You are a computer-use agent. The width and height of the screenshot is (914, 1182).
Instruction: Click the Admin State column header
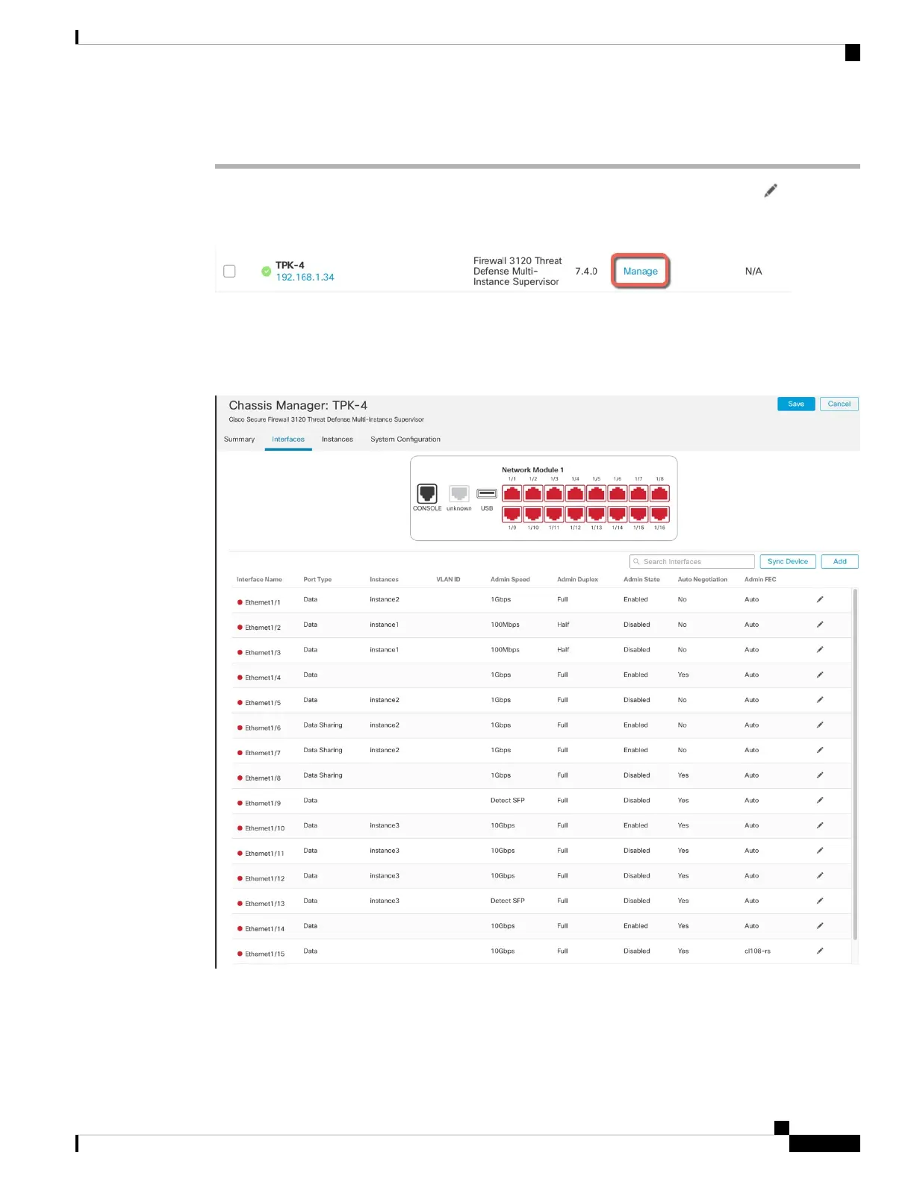[641, 580]
